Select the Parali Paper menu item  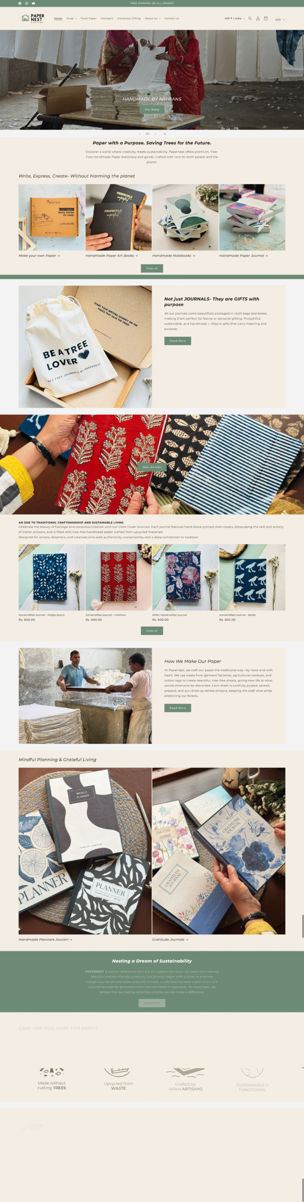point(88,18)
